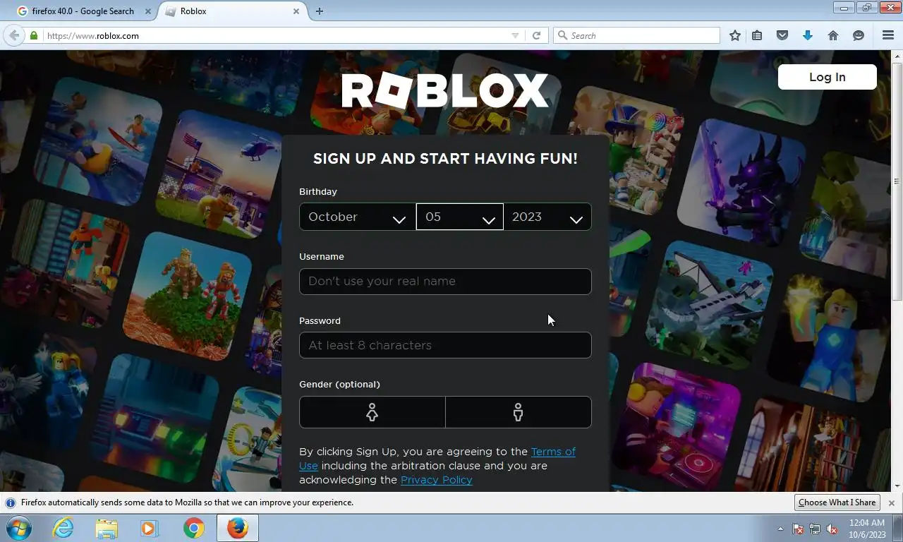The width and height of the screenshot is (903, 542).
Task: Open the Firefox hamburger menu
Action: [x=888, y=35]
